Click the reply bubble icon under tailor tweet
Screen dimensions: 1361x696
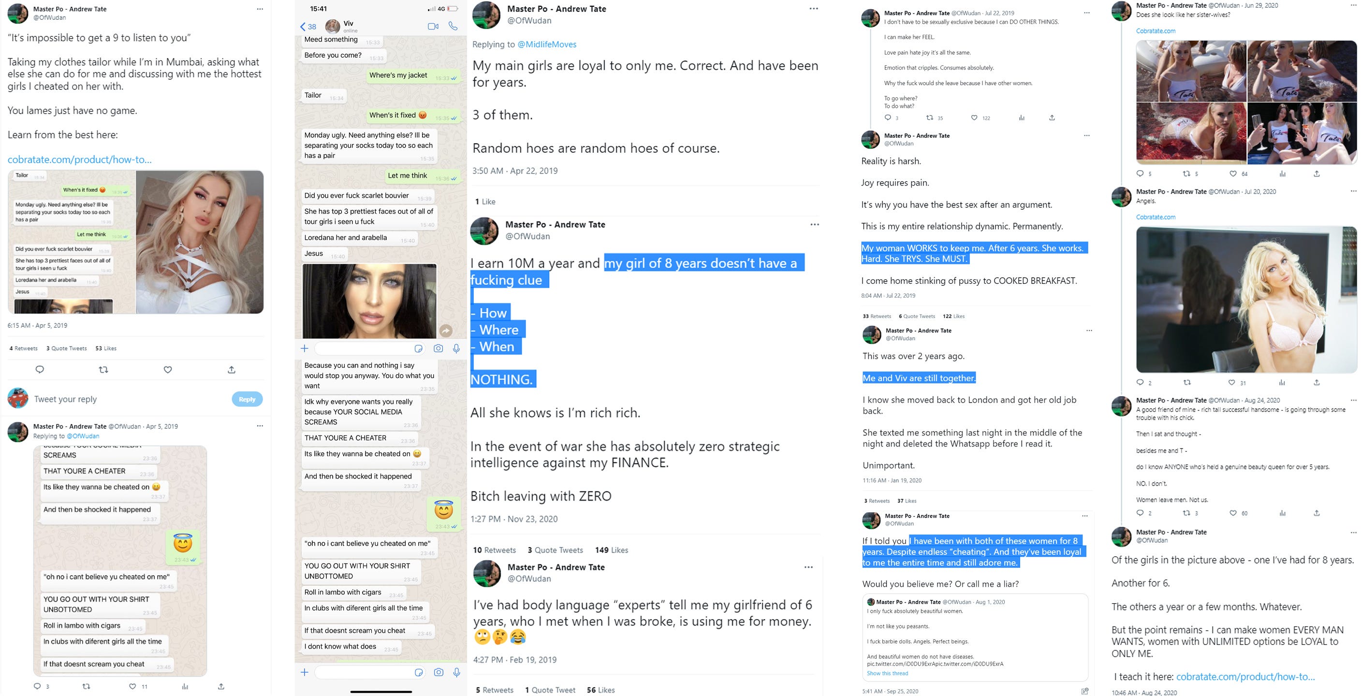(40, 370)
